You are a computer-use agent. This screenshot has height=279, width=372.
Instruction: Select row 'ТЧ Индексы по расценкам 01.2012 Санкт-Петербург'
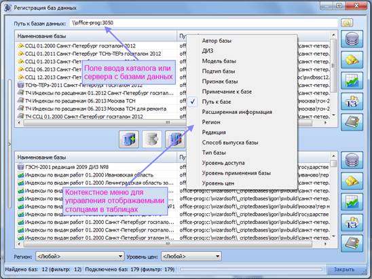point(96,93)
